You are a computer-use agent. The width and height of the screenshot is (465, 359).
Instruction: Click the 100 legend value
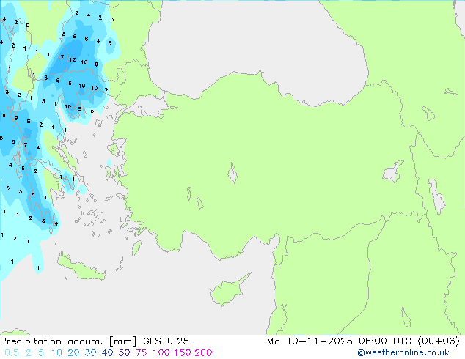pyautogui.click(x=161, y=353)
